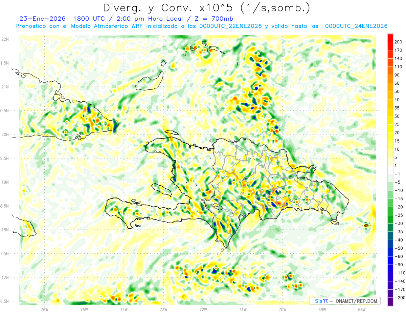The height and width of the screenshot is (314, 406).
Task: Click the red swatch above 200 on colorbar
Action: point(390,38)
